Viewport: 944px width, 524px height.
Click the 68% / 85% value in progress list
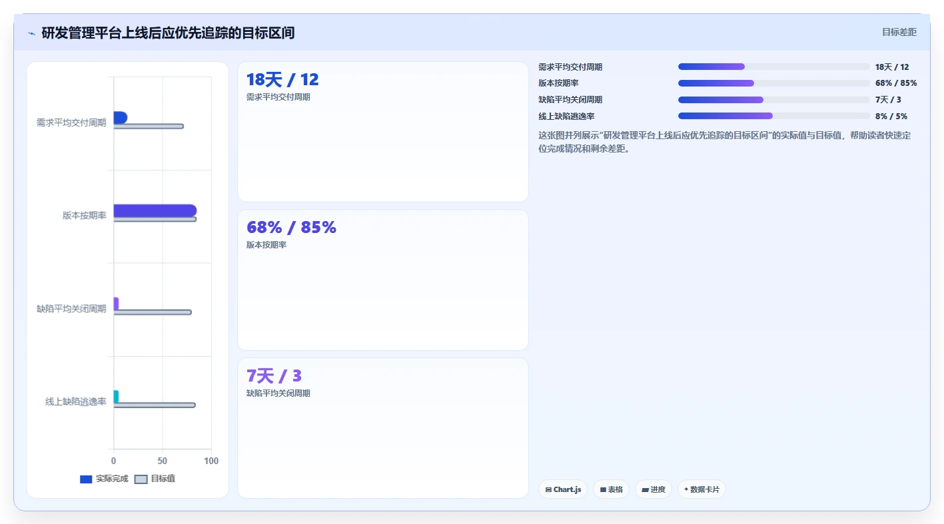tap(896, 83)
